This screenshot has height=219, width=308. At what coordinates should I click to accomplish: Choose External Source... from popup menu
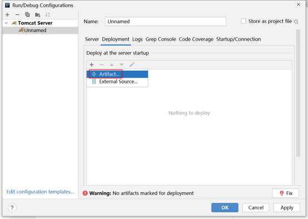click(118, 82)
